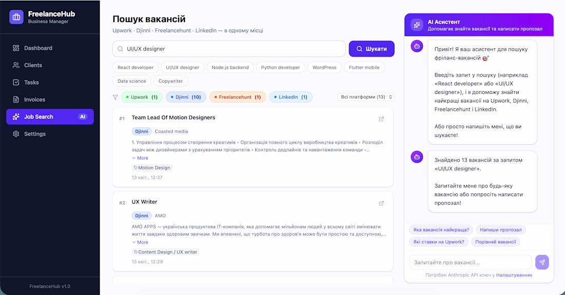Click the bot avatar beside the greeting message
This screenshot has width=565, height=295.
(417, 46)
